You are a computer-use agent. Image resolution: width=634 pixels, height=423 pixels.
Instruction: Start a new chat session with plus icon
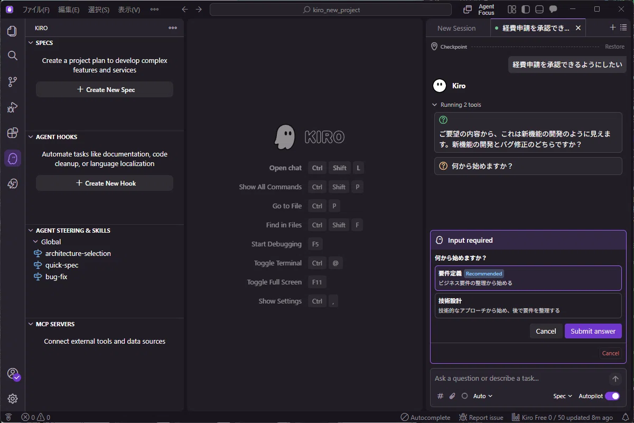pos(613,27)
